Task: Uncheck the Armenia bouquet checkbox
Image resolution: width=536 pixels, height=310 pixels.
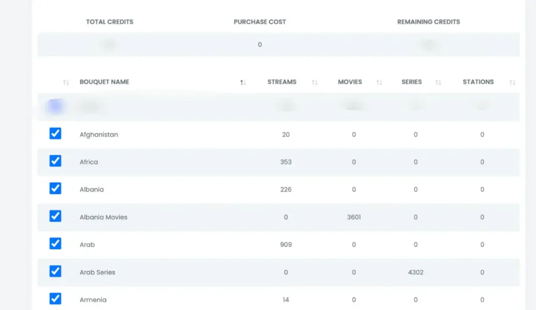Action: pos(55,298)
